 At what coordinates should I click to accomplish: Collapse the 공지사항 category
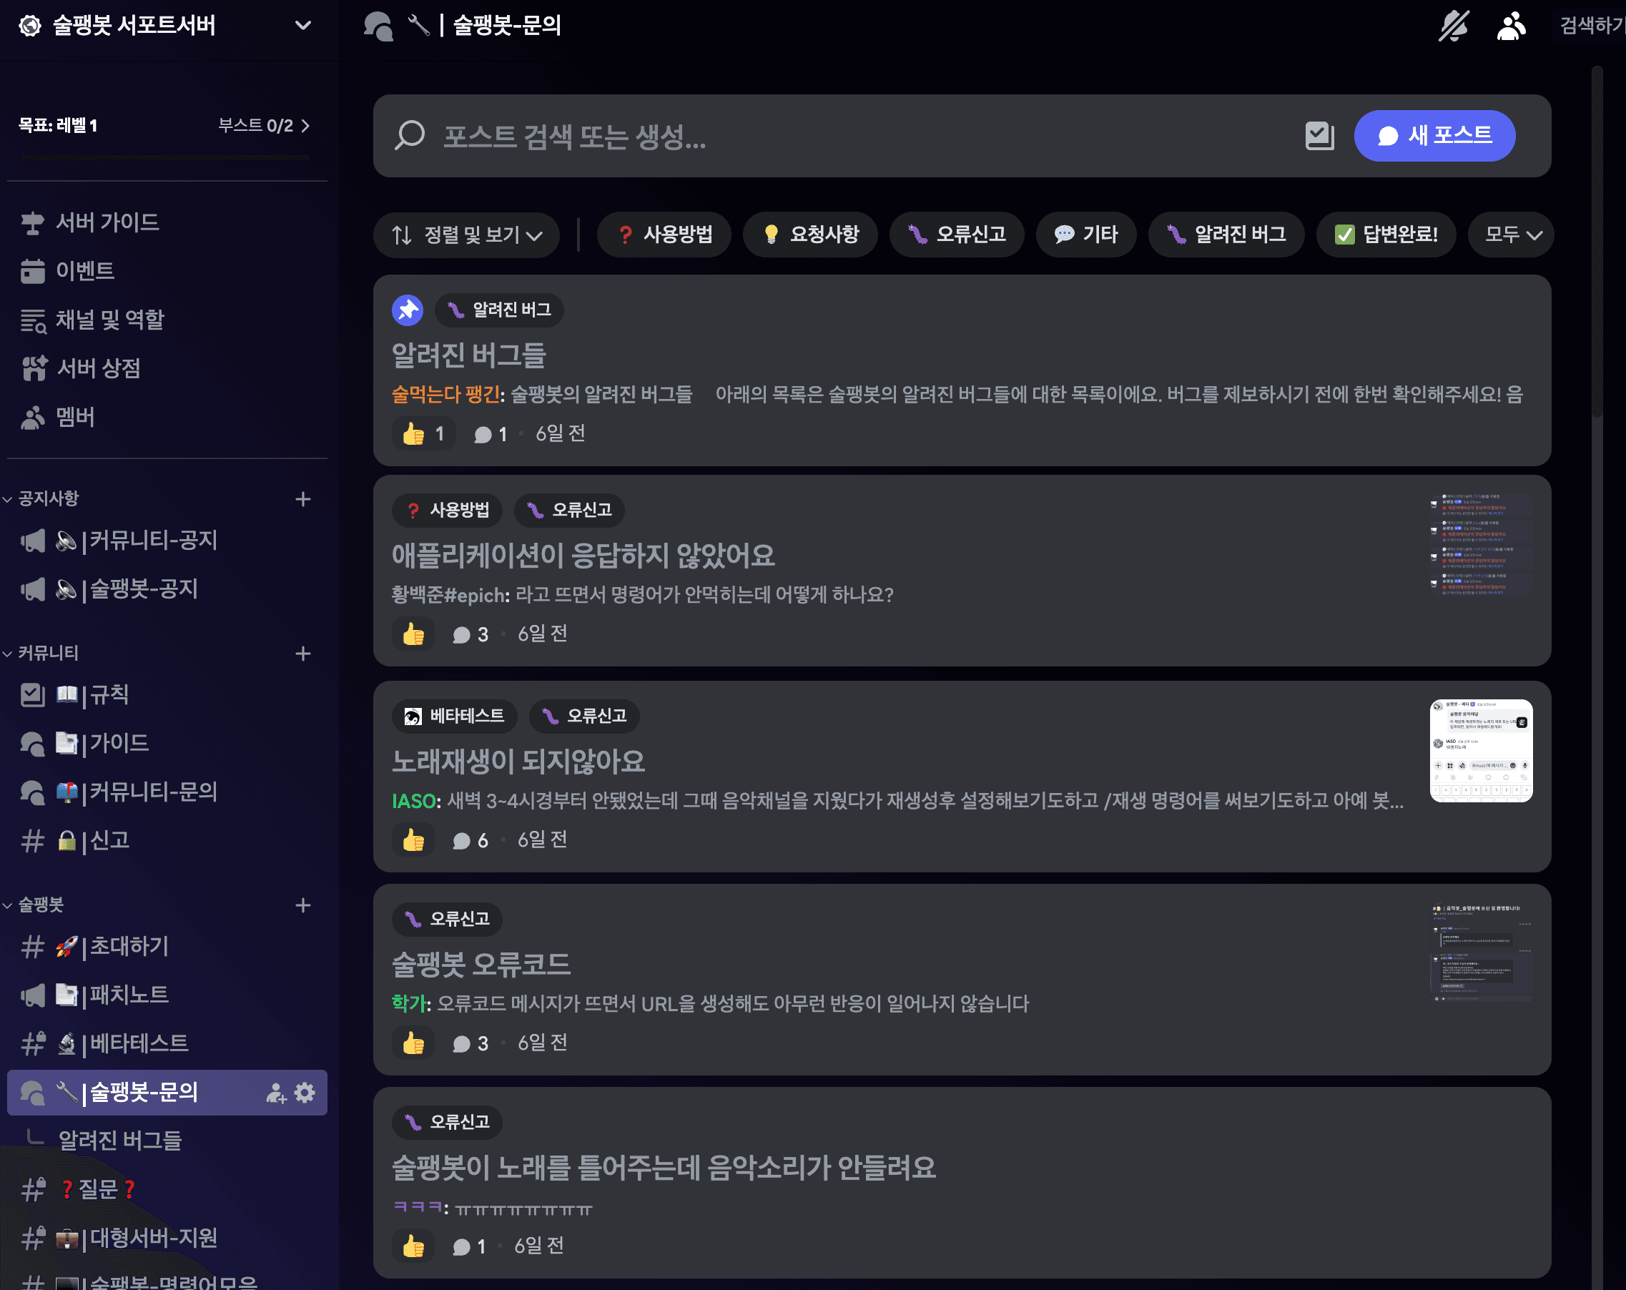(x=42, y=498)
